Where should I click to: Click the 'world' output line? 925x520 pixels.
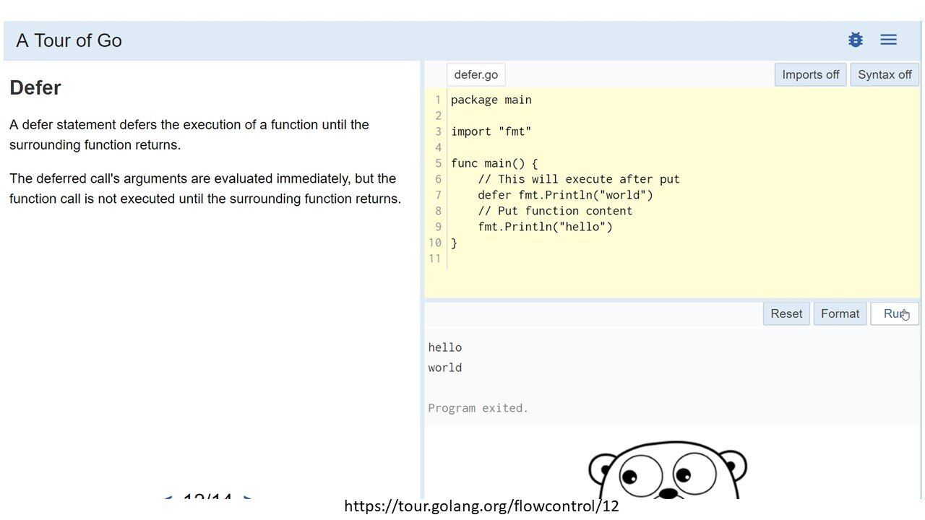tap(445, 368)
